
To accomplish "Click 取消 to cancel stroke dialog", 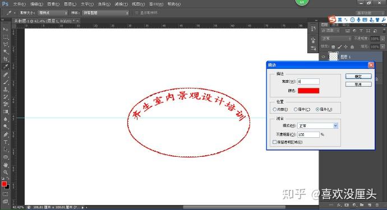I will pyautogui.click(x=358, y=85).
